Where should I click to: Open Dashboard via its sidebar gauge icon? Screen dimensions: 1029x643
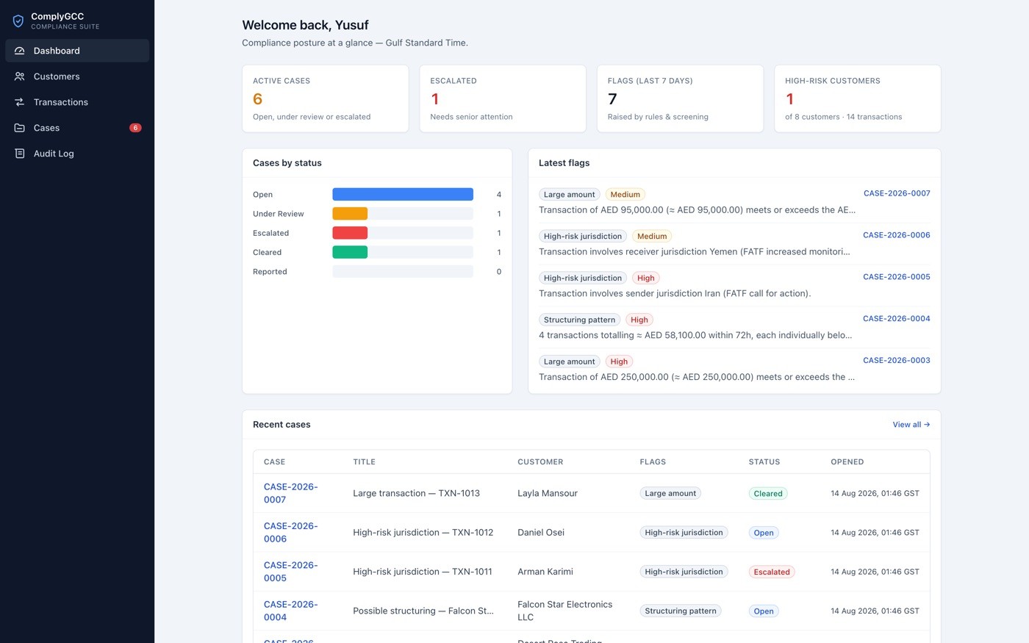(20, 51)
